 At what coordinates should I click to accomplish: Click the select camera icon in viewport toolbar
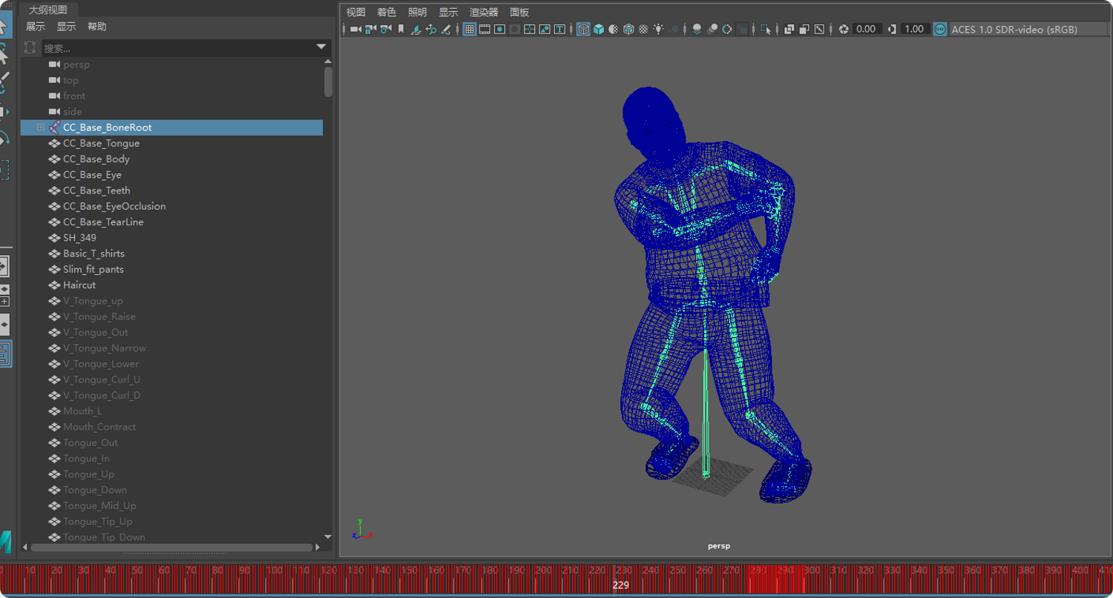pyautogui.click(x=355, y=30)
